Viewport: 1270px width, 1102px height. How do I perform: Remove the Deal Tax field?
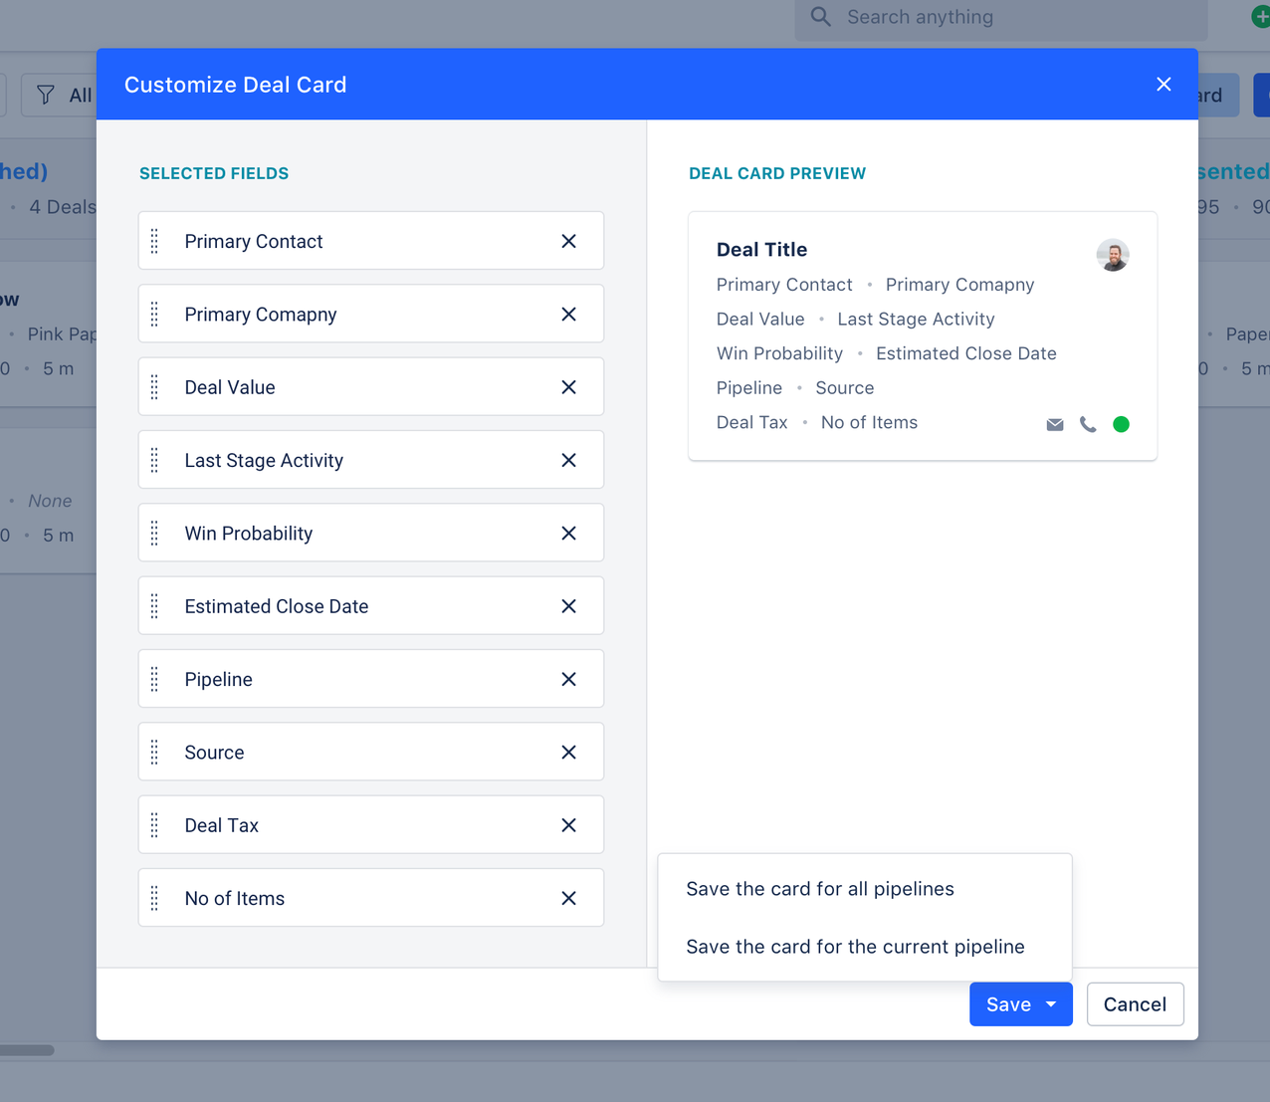point(568,825)
